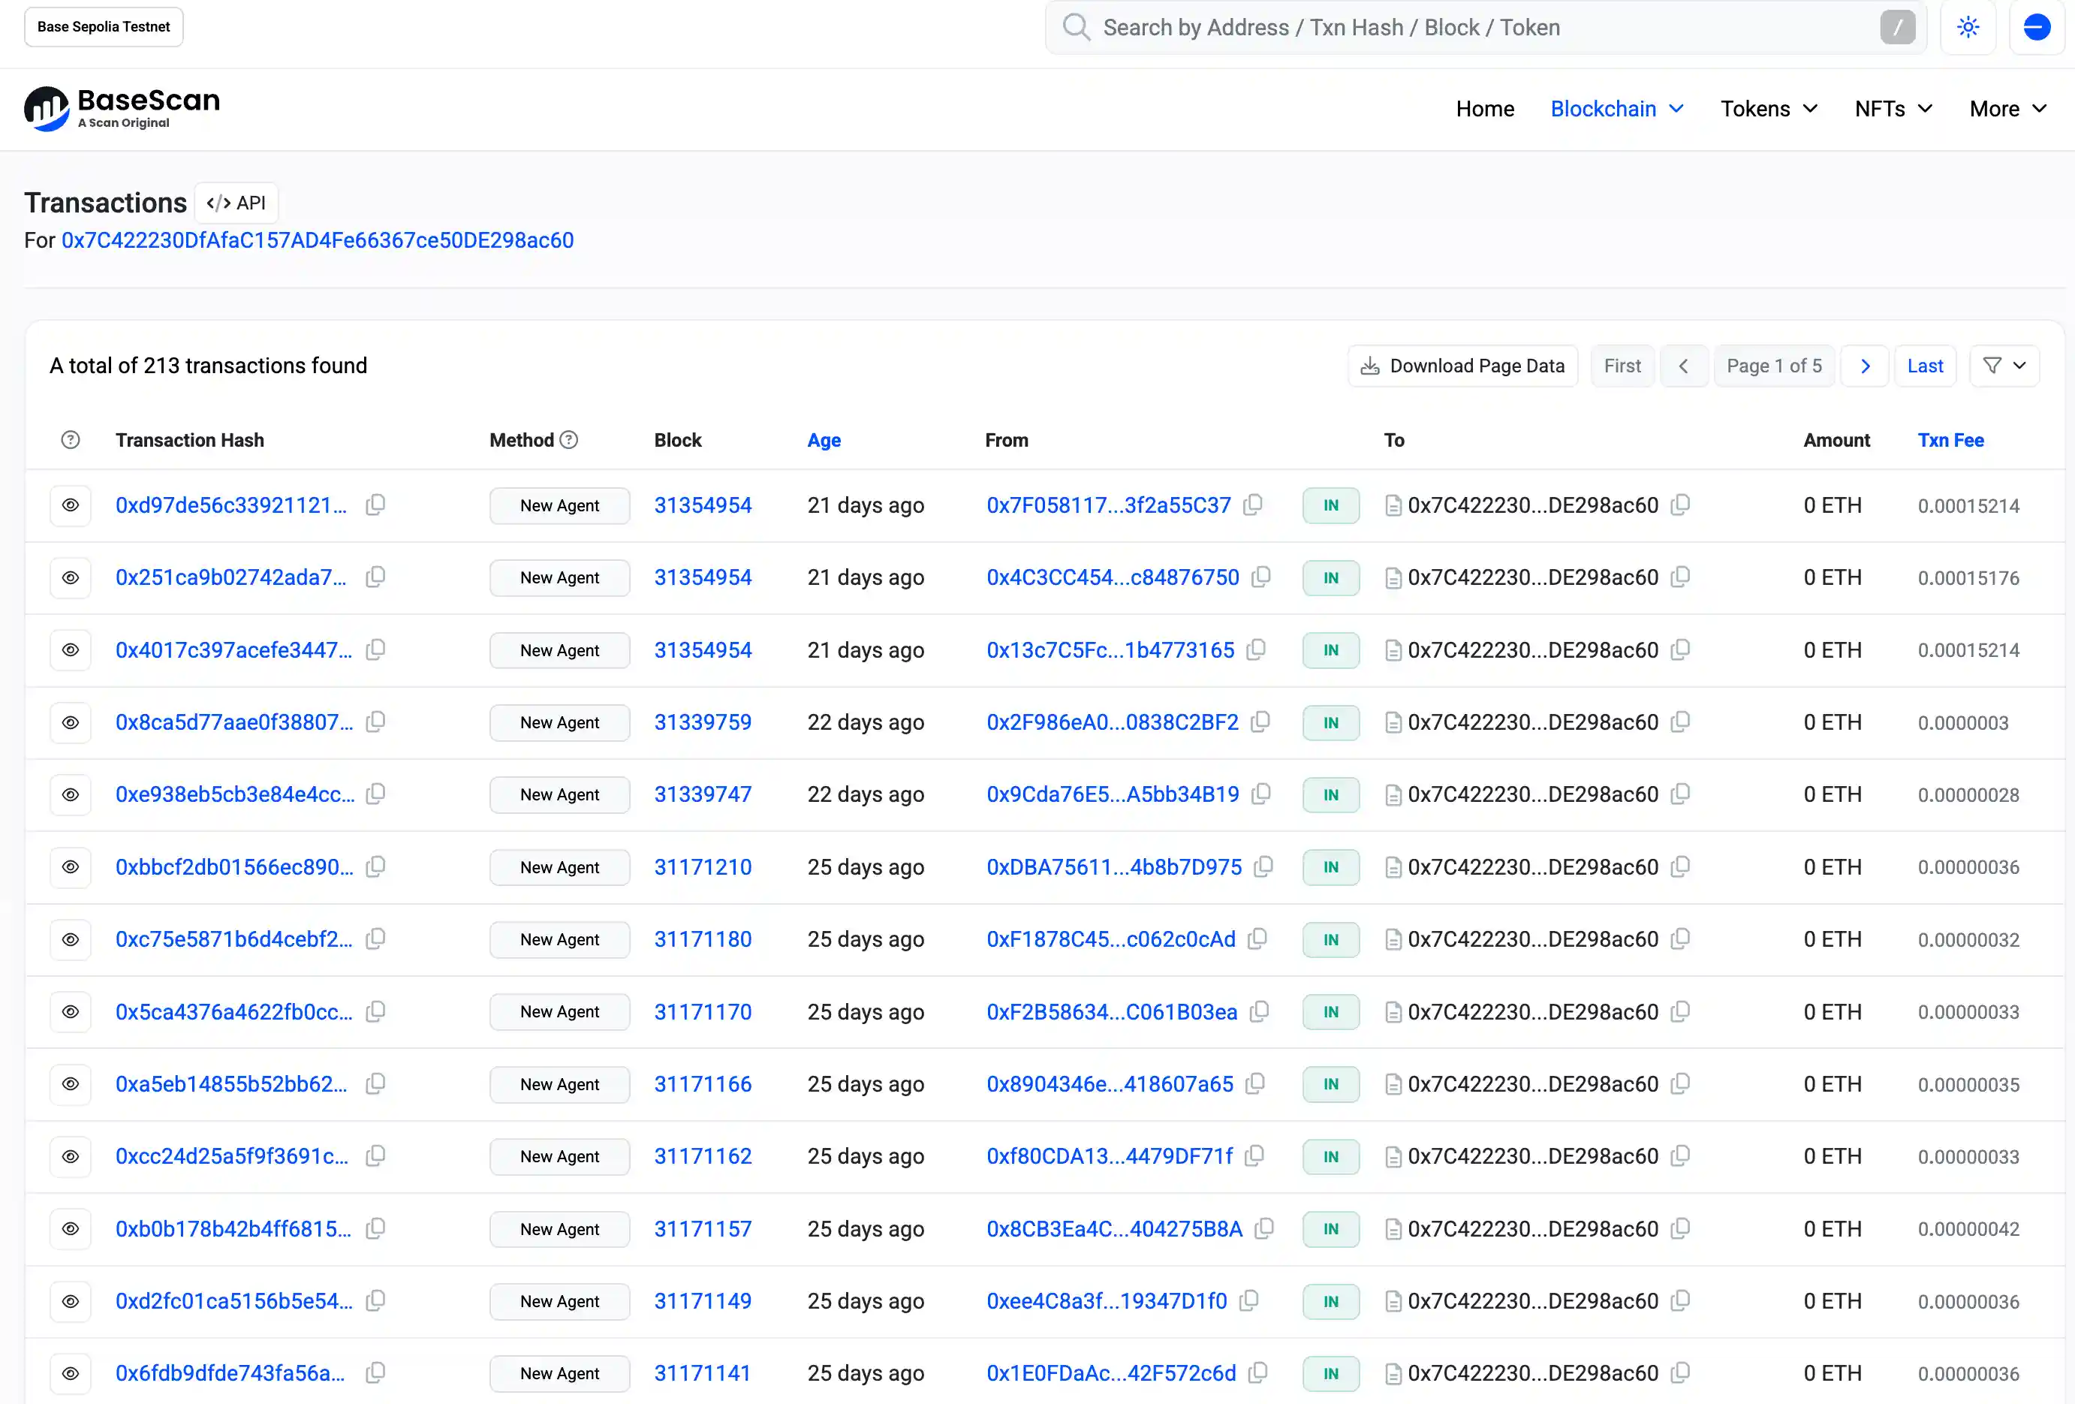
Task: Open the NFTs menu
Action: pyautogui.click(x=1893, y=109)
